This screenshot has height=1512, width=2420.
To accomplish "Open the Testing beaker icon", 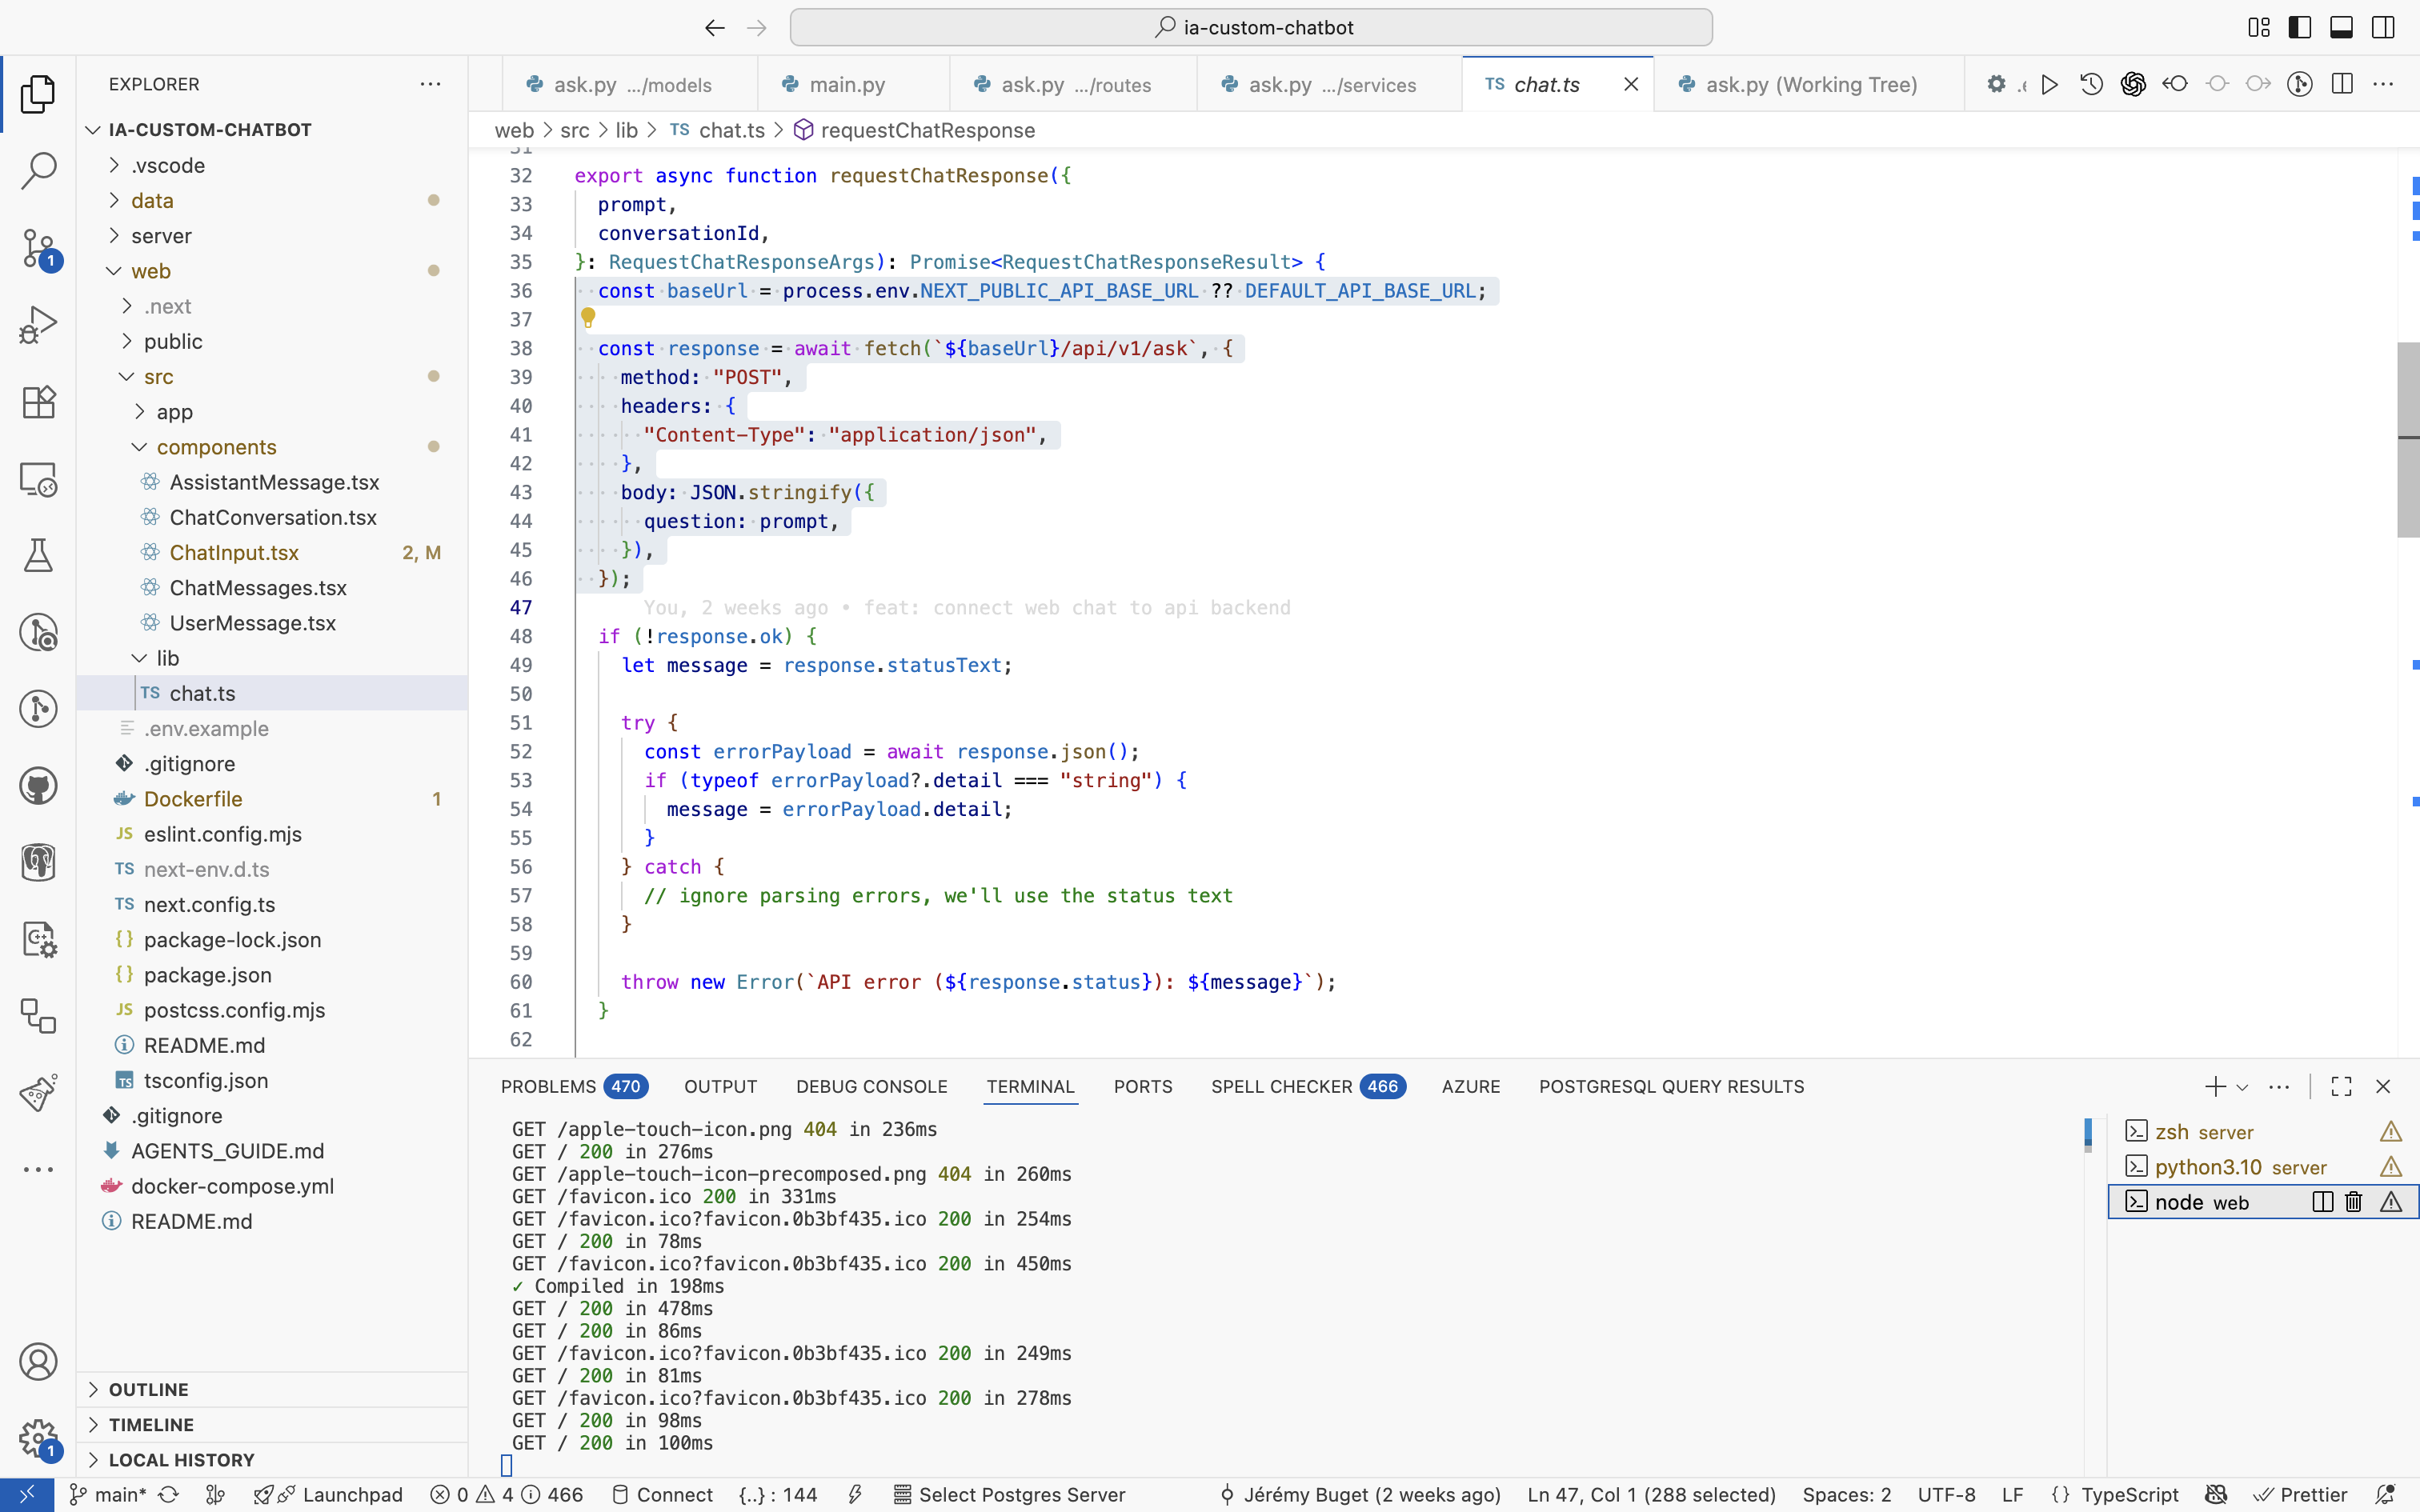I will tap(39, 556).
